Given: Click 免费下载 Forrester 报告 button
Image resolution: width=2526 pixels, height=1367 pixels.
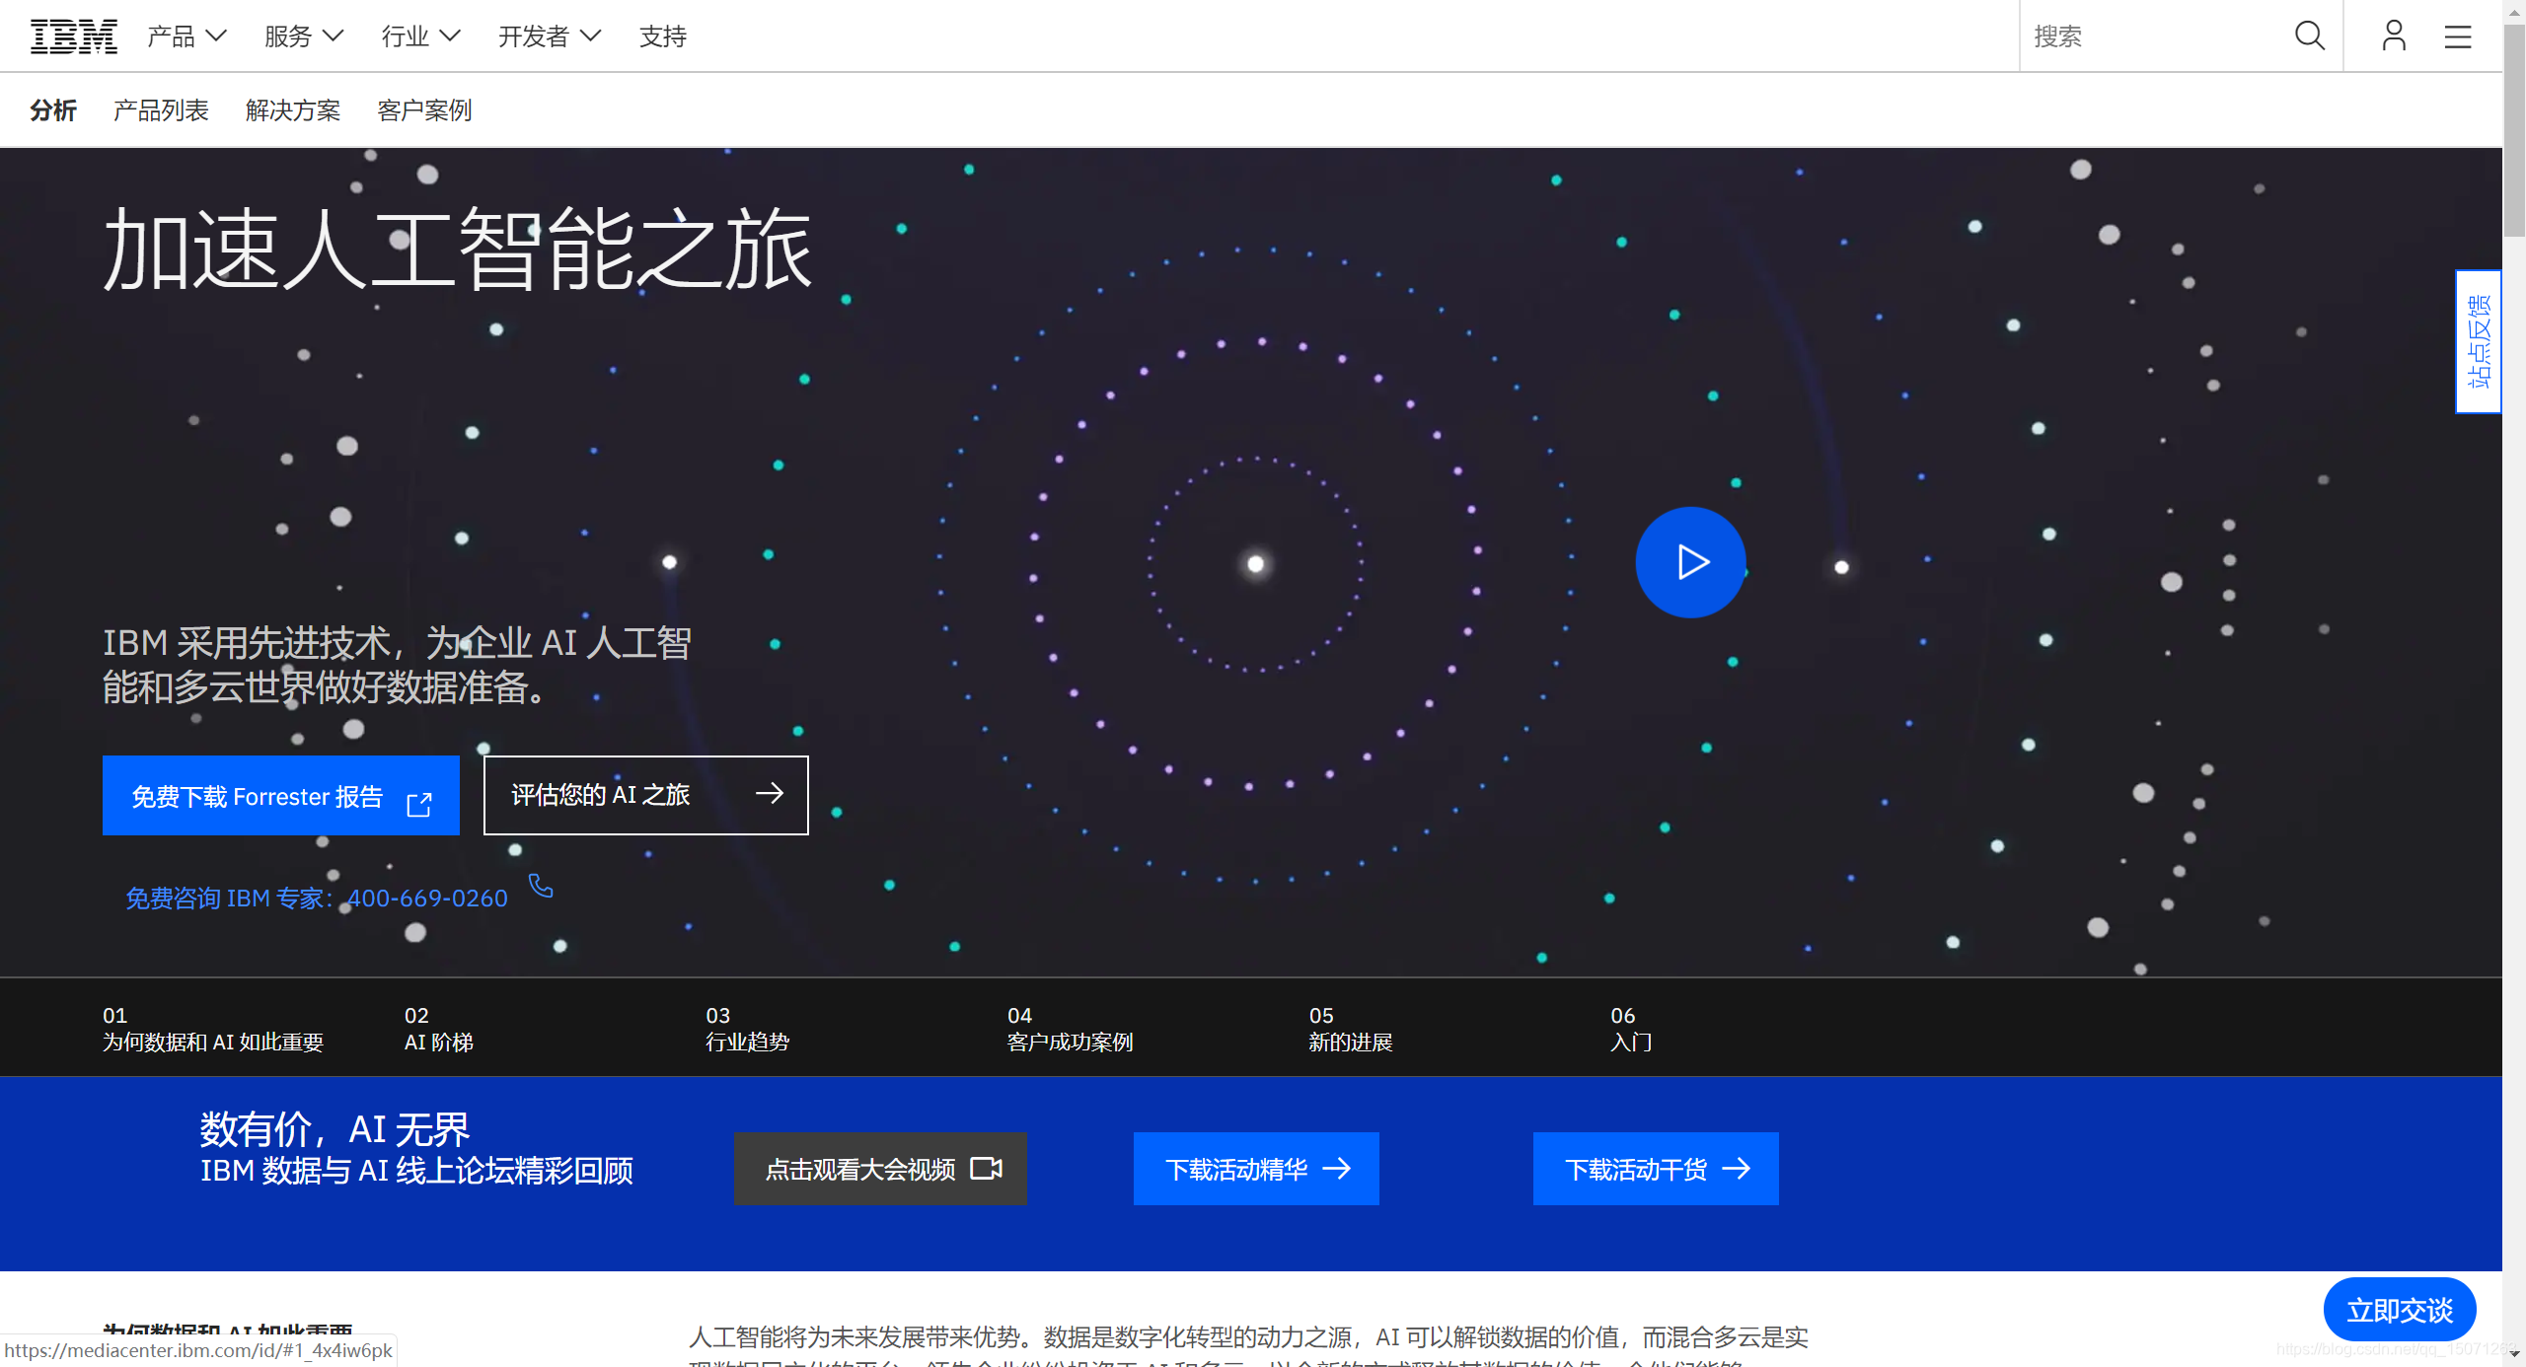Looking at the screenshot, I should [x=281, y=796].
